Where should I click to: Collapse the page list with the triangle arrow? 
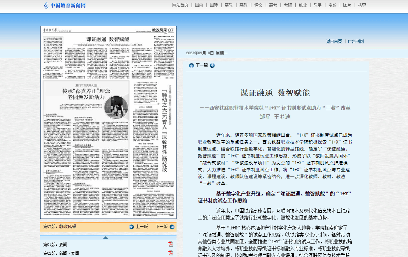pos(105,237)
